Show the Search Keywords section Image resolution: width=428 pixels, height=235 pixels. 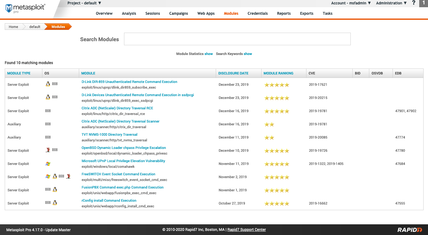pos(248,54)
